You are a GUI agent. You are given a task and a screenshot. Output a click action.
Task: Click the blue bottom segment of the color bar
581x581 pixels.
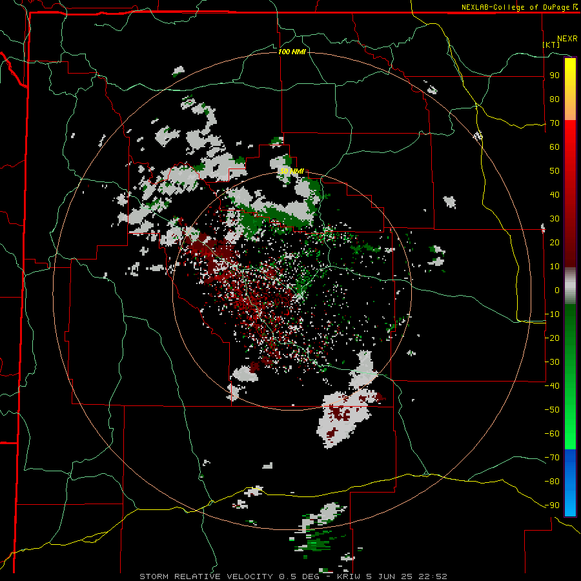(x=570, y=483)
